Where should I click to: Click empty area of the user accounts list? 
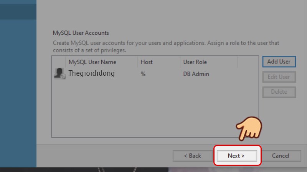(x=153, y=111)
